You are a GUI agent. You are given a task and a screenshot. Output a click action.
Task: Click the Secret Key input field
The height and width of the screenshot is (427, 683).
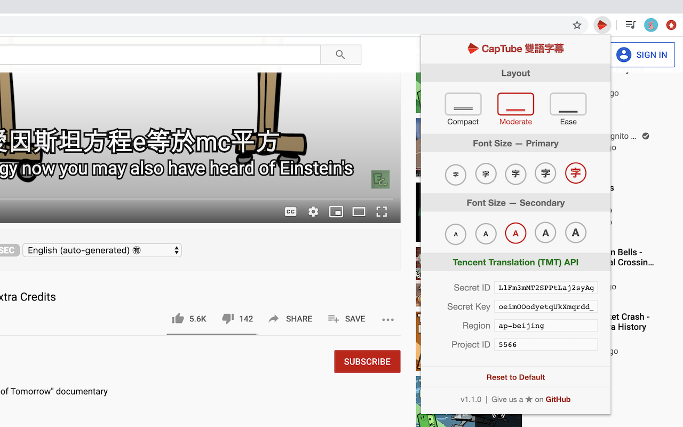pyautogui.click(x=546, y=306)
